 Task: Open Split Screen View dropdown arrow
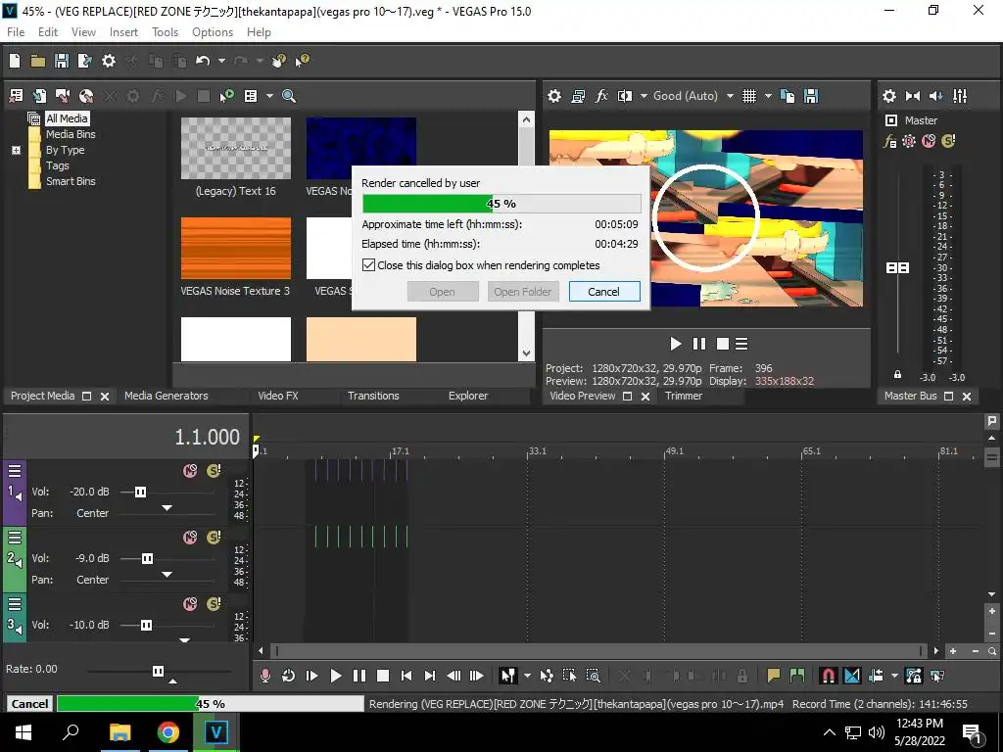point(644,96)
